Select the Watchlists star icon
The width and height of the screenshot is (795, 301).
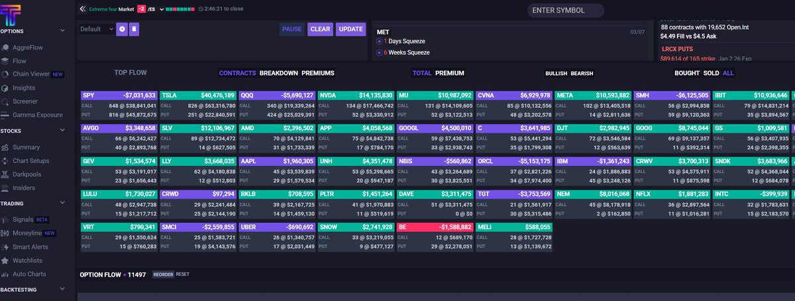click(x=6, y=260)
